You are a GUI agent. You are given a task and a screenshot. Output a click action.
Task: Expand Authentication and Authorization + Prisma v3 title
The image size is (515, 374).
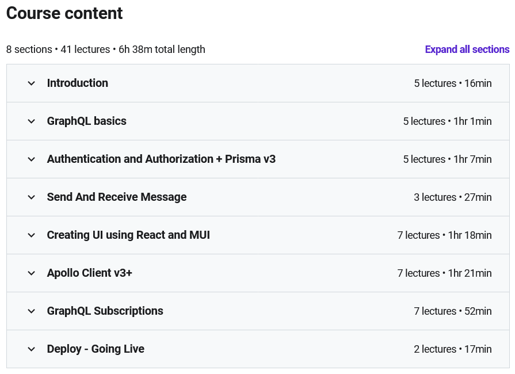pyautogui.click(x=161, y=159)
